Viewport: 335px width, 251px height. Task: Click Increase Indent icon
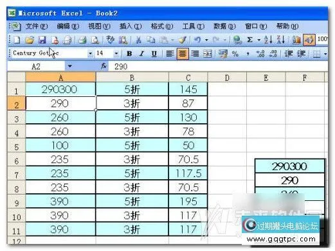pyautogui.click(x=301, y=53)
